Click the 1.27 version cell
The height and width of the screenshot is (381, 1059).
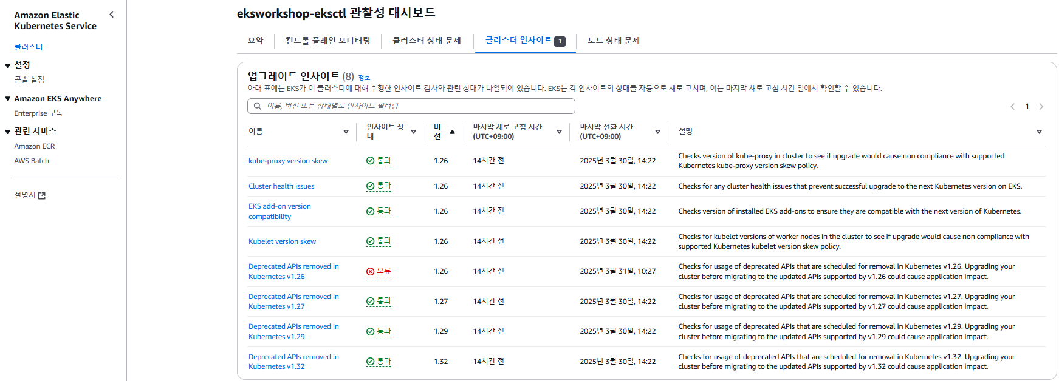coord(441,302)
